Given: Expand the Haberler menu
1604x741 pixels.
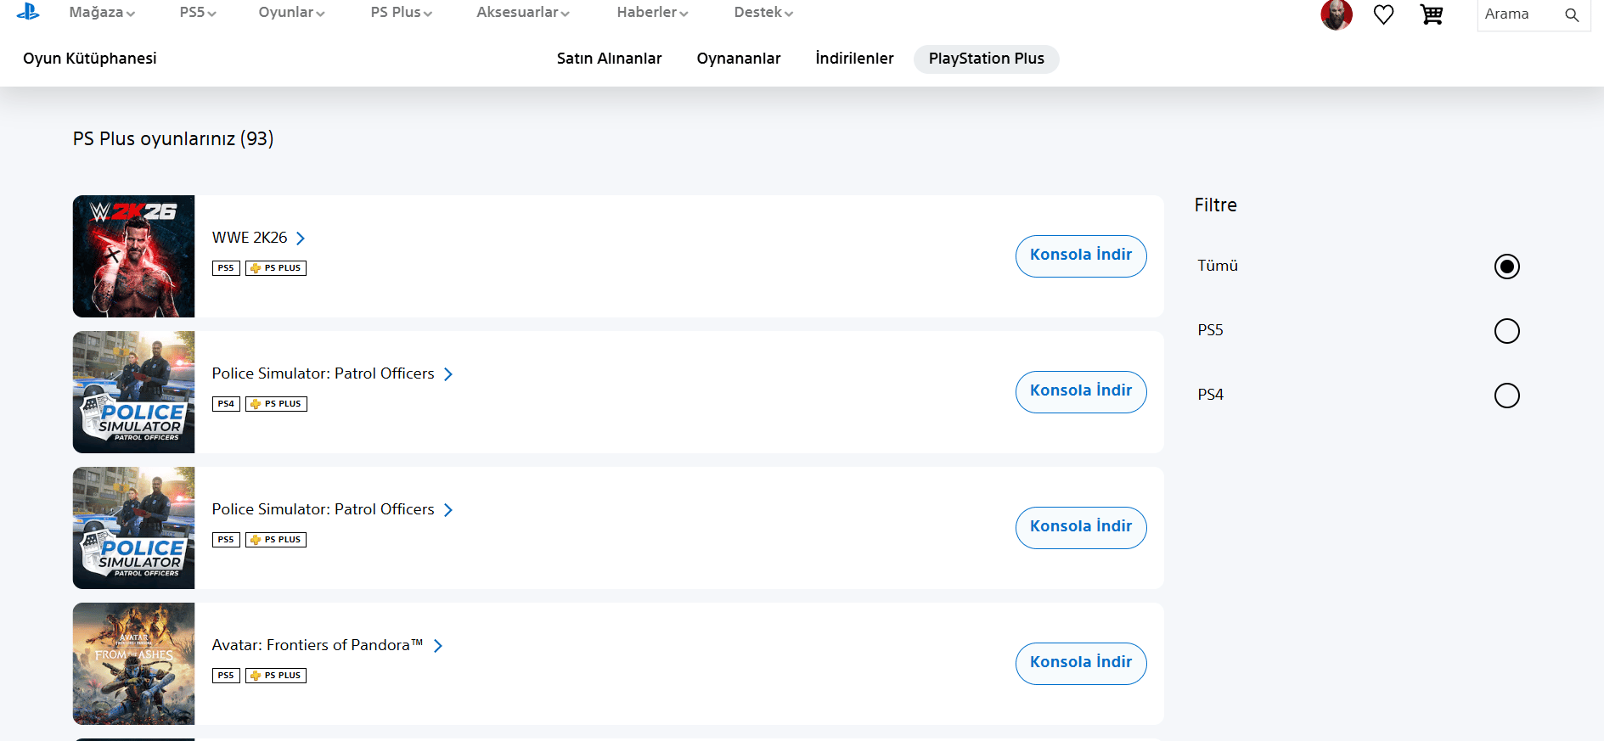Looking at the screenshot, I should point(652,13).
